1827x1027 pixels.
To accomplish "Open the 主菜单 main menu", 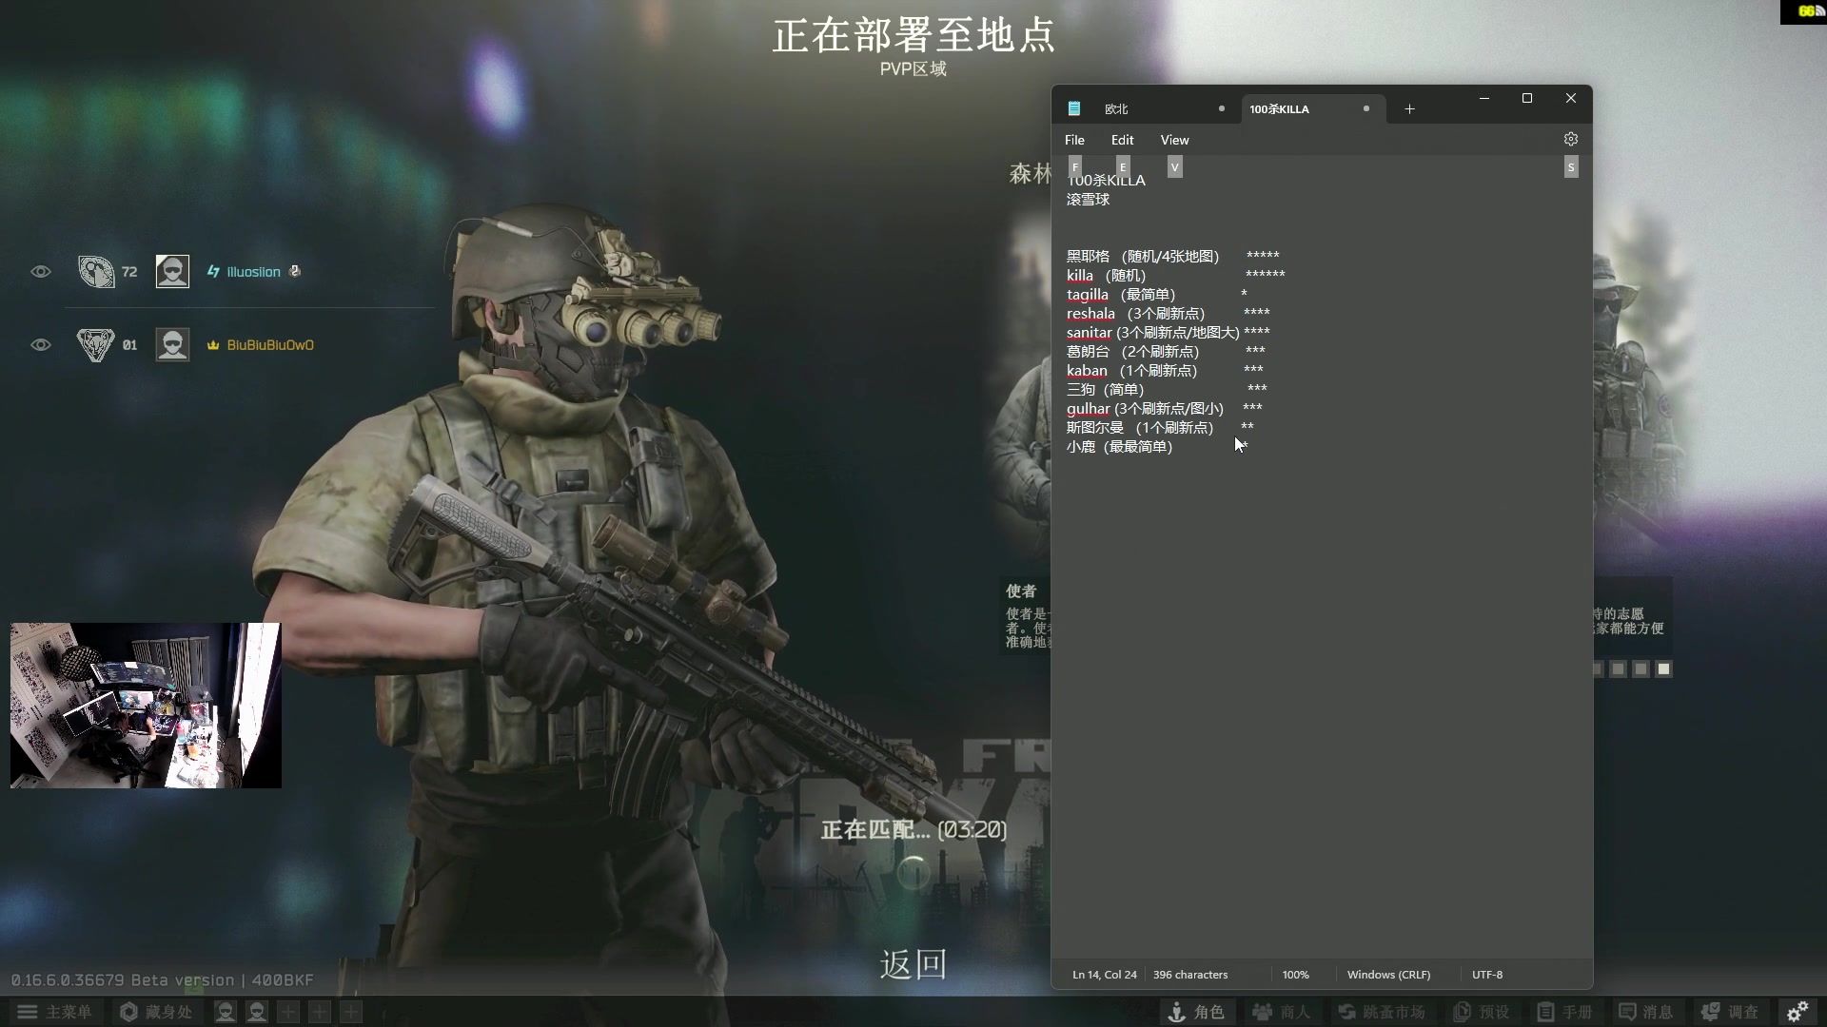I will [x=55, y=1012].
